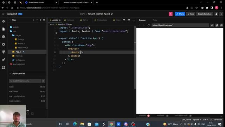
Task: Click the preview URL address field
Action: [180, 25]
